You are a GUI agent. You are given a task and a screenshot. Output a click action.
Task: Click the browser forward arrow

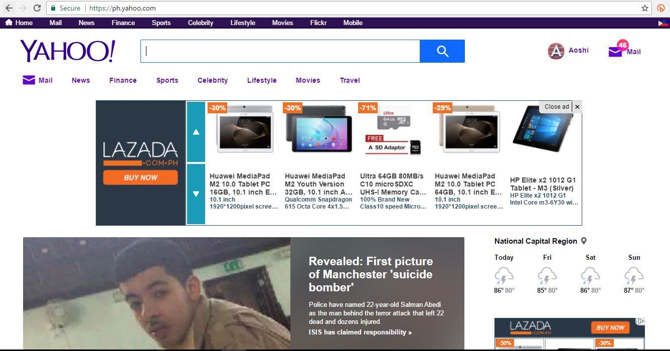pyautogui.click(x=23, y=8)
